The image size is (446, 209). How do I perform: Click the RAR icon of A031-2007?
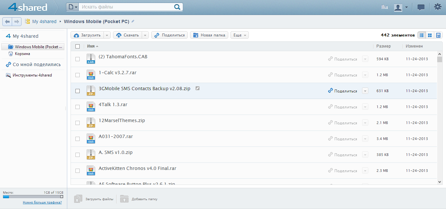[91, 139]
